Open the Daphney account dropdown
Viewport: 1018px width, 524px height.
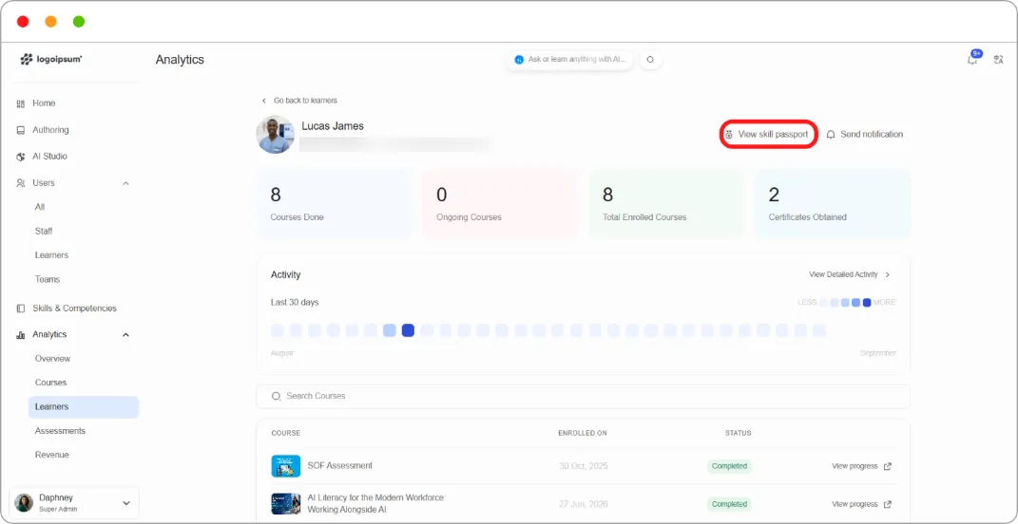click(x=74, y=502)
